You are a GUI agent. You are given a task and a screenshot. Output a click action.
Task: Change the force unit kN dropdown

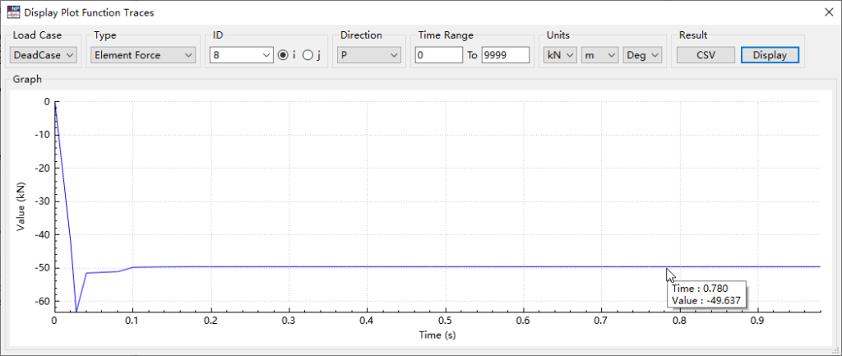pos(558,55)
